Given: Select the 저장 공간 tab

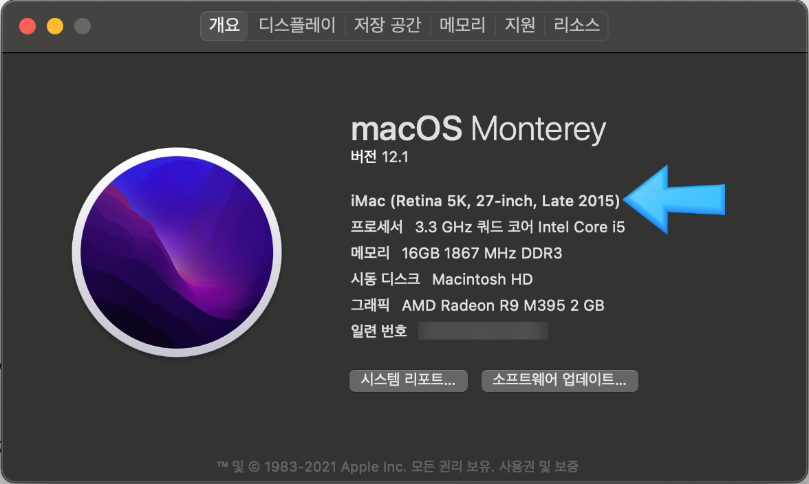Looking at the screenshot, I should 387,25.
